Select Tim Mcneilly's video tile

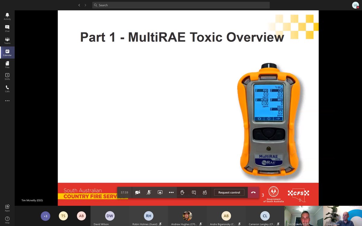point(303,216)
